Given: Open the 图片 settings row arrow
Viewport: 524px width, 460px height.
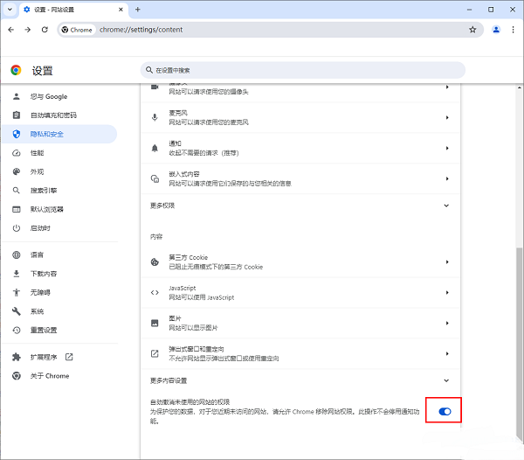Looking at the screenshot, I should pyautogui.click(x=447, y=323).
